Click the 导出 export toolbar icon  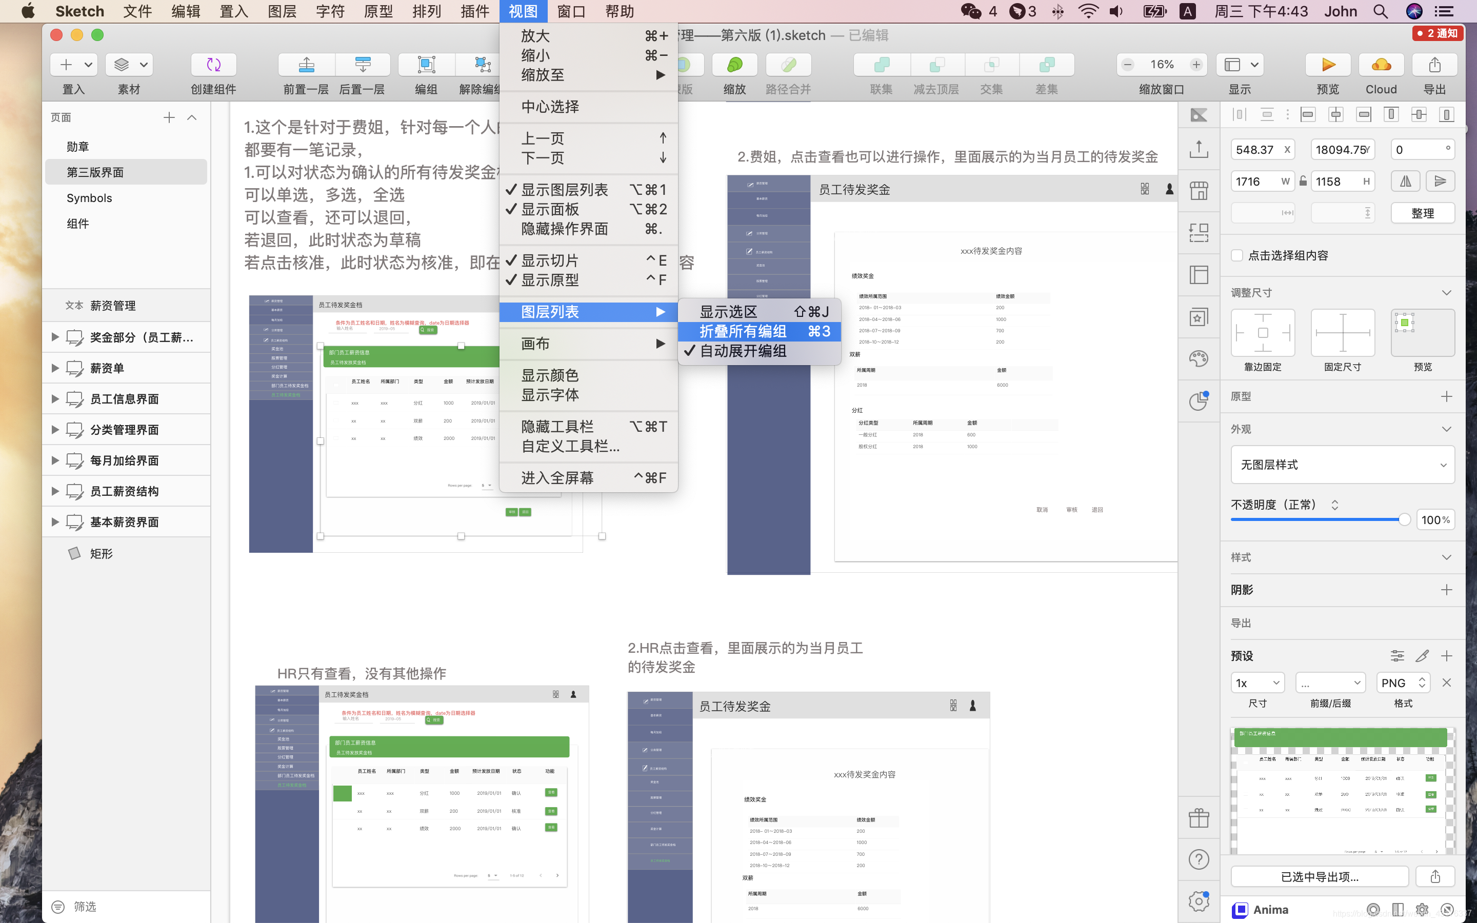[x=1434, y=65]
